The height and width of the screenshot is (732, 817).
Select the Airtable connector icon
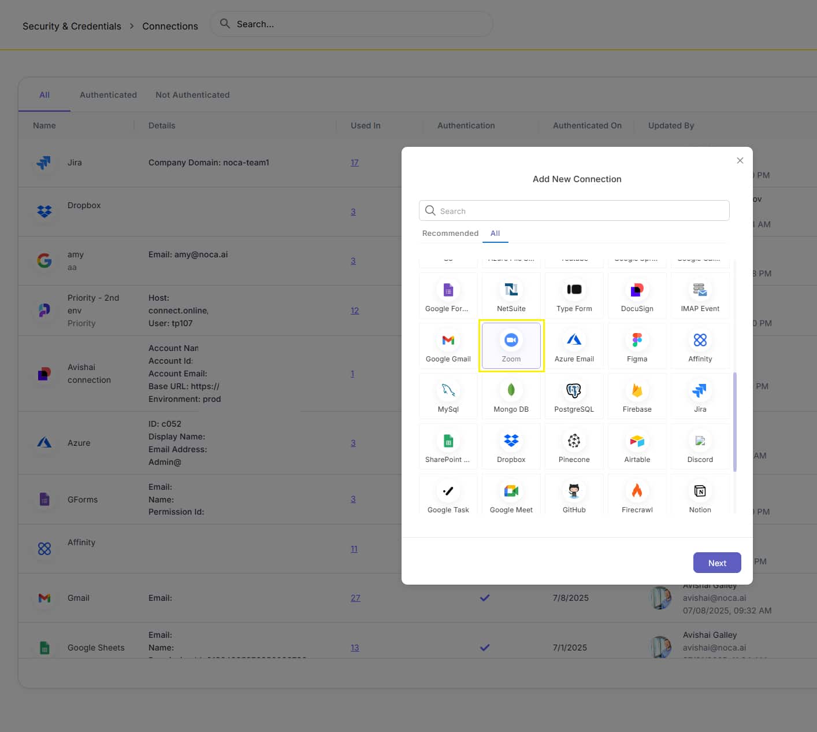pos(637,441)
